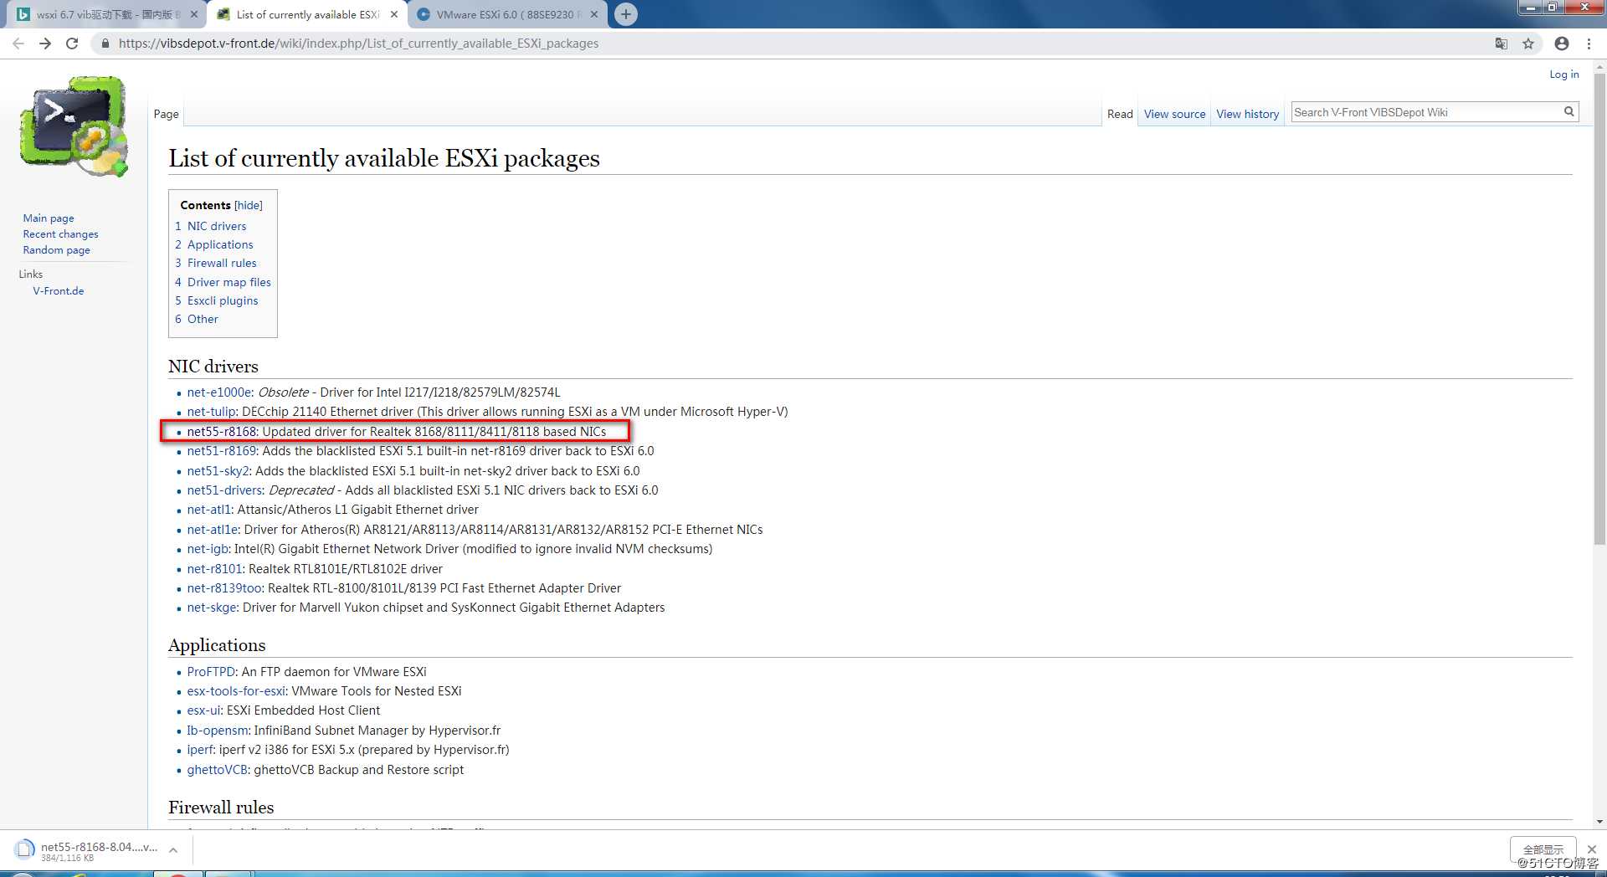Close the downloads bar

point(1592,849)
